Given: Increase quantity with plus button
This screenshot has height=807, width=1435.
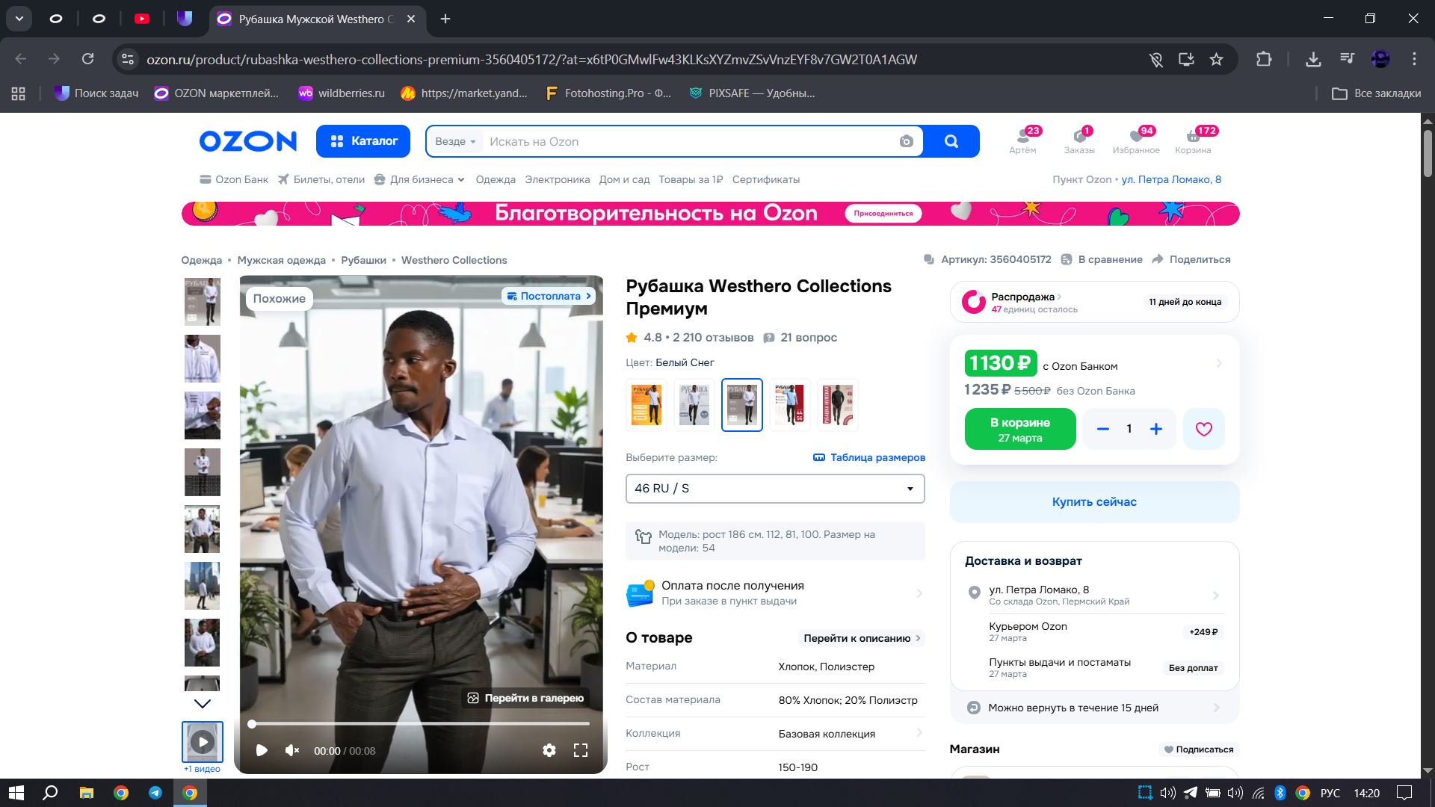Looking at the screenshot, I should (x=1155, y=429).
